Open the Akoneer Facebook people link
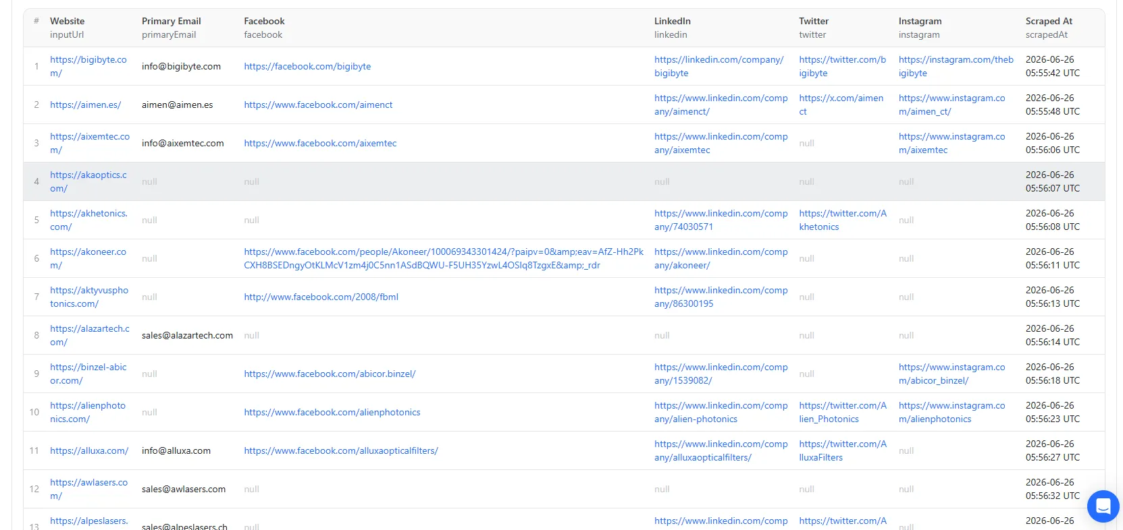This screenshot has width=1123, height=530. (444, 258)
